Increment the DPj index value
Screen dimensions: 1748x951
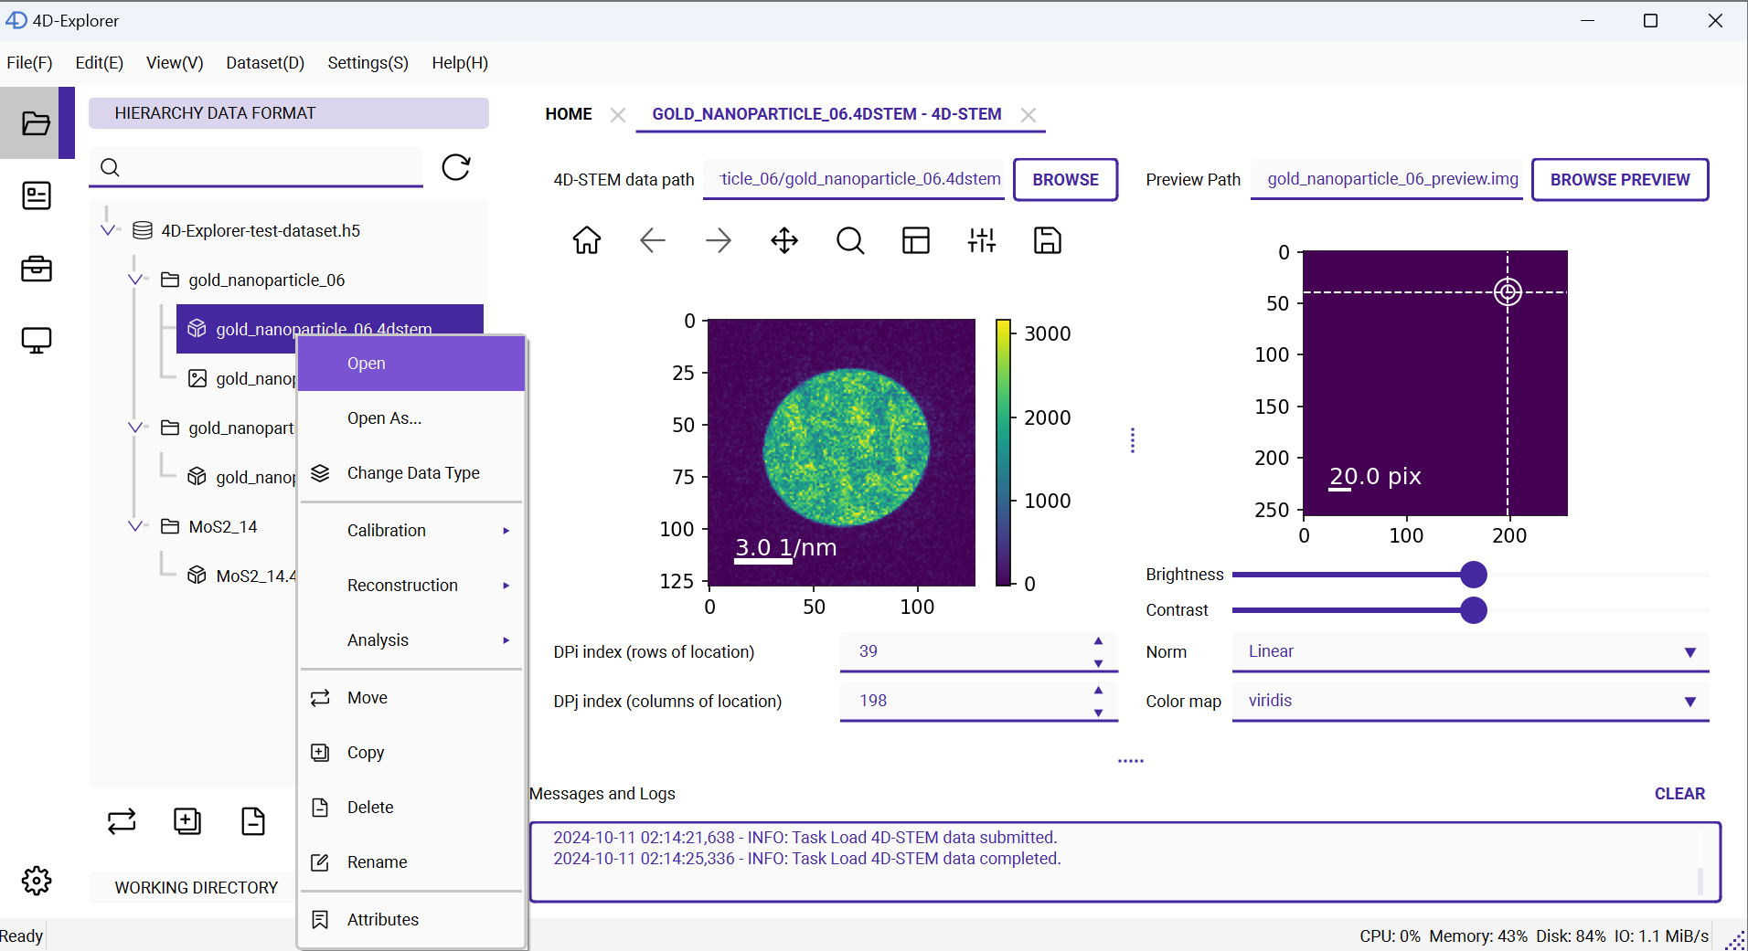(1098, 691)
